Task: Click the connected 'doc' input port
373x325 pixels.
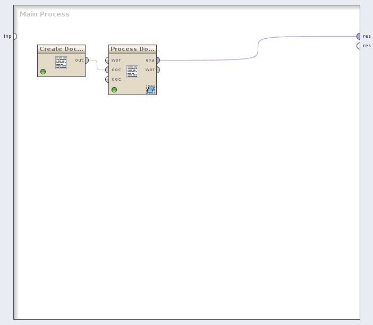Action: pos(107,70)
